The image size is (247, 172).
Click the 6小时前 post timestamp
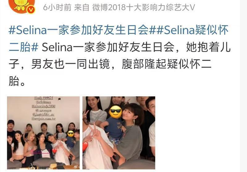tap(57, 7)
